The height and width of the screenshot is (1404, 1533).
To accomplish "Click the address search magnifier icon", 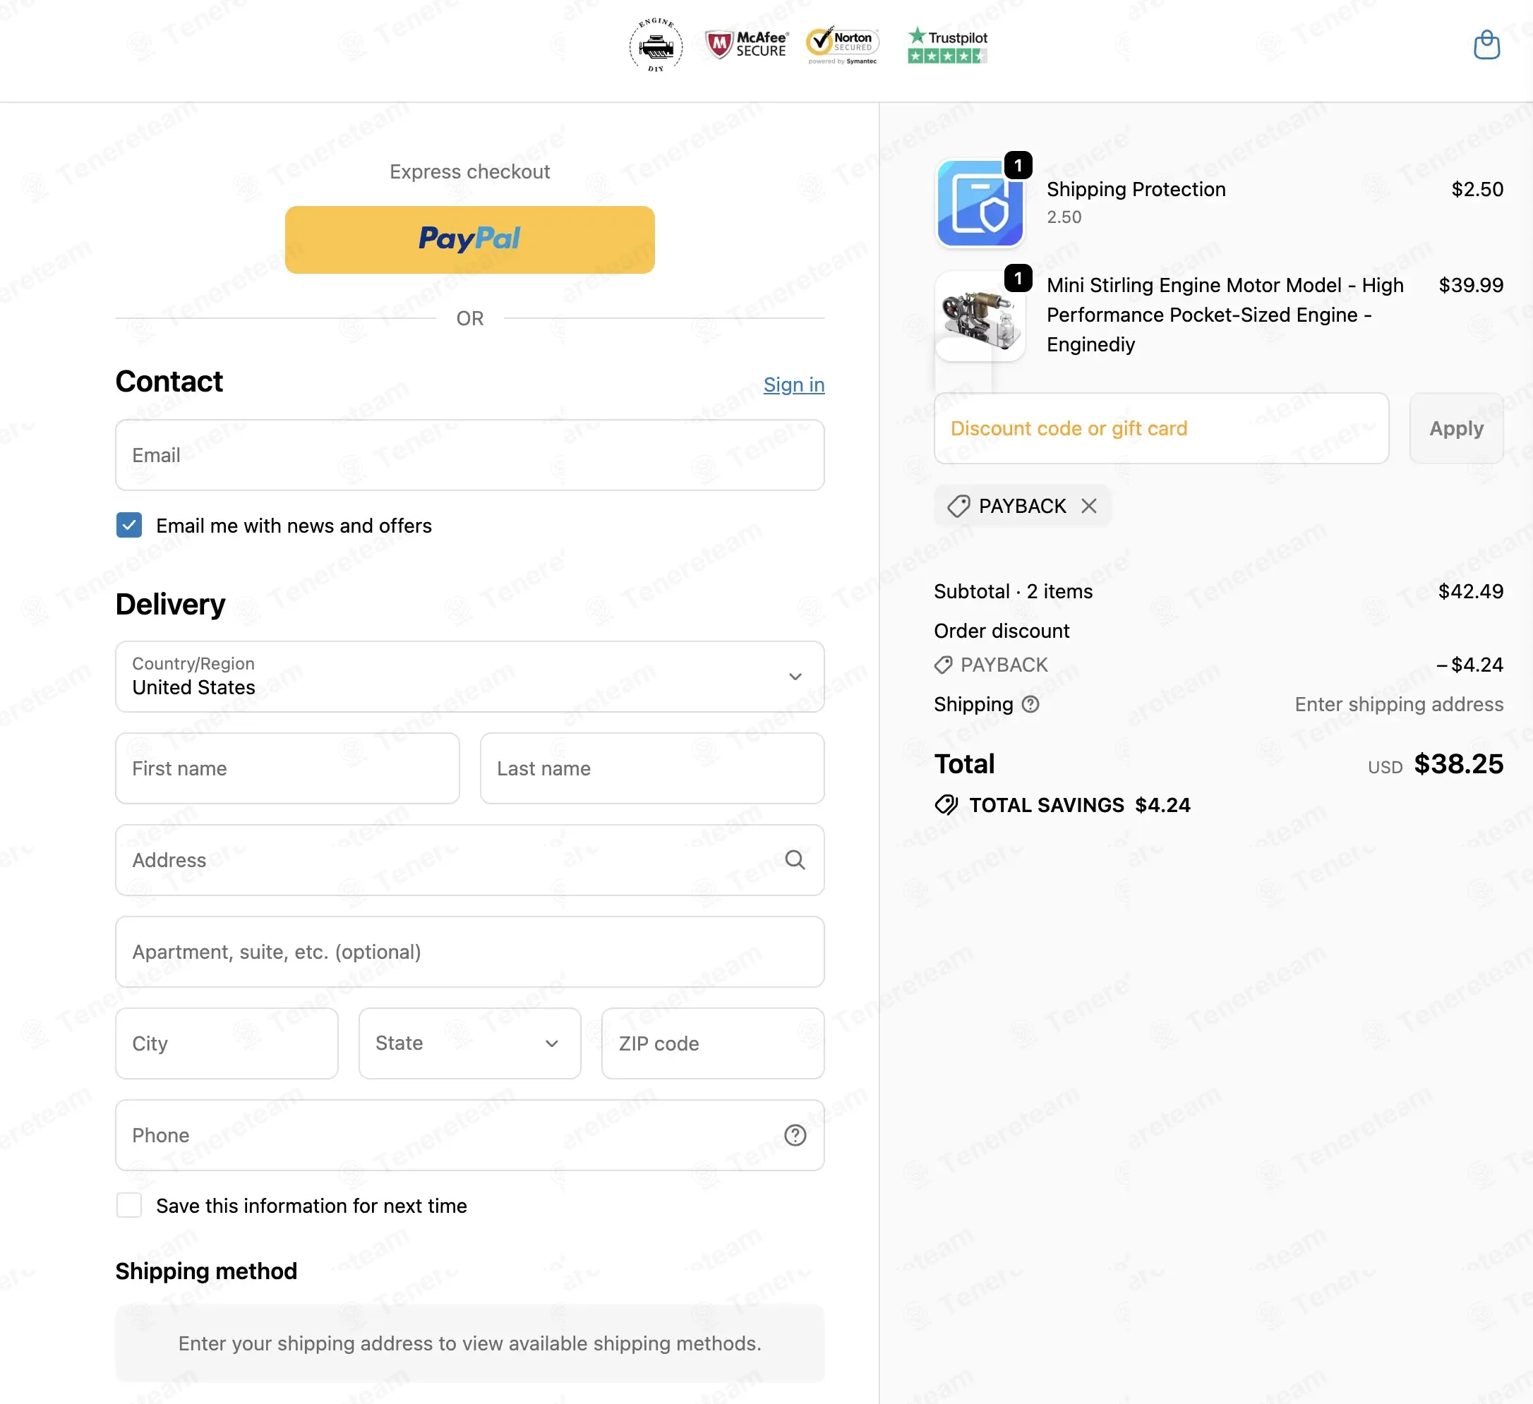I will (x=795, y=860).
